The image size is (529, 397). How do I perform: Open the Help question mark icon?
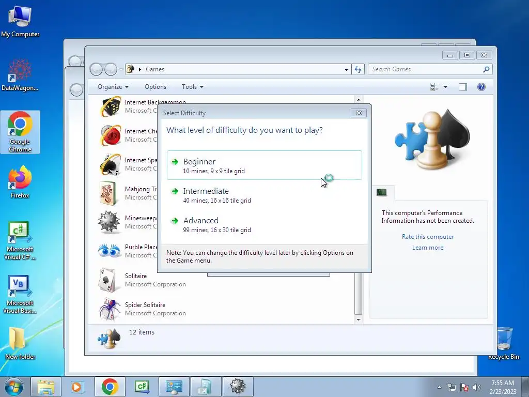[x=481, y=87]
